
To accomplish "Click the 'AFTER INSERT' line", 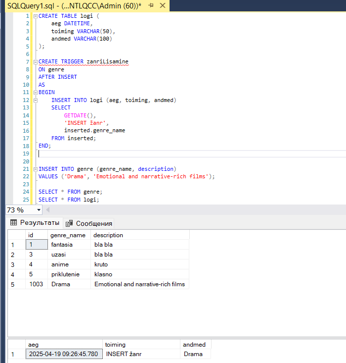I will click(57, 77).
